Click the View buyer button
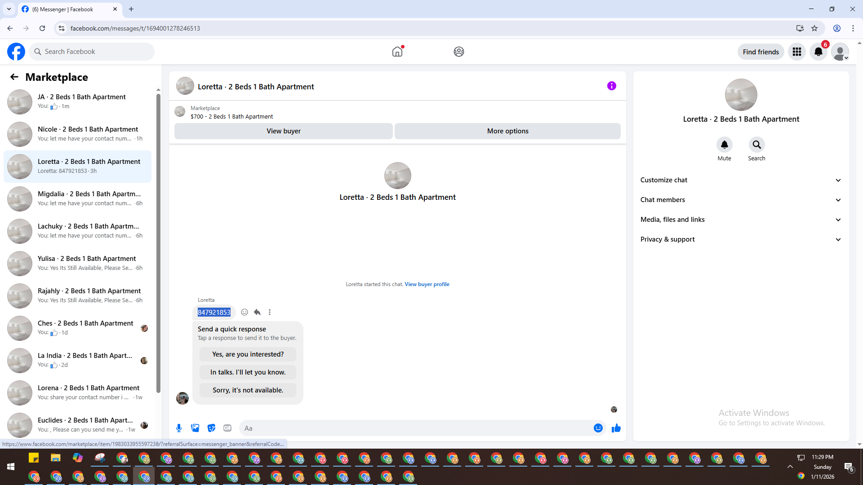 pyautogui.click(x=283, y=131)
